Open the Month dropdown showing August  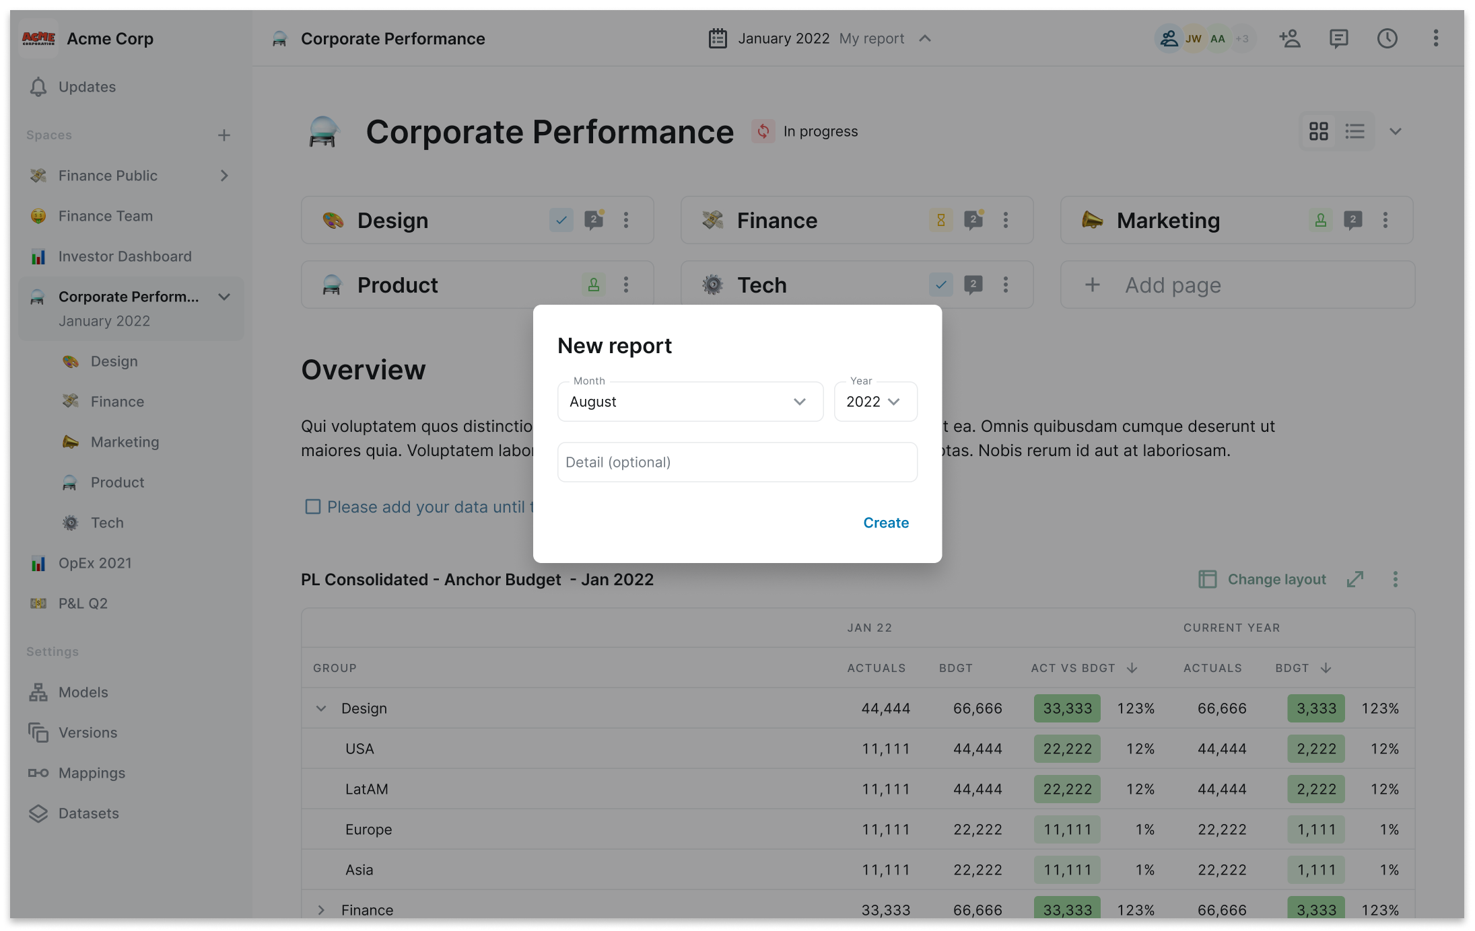tap(690, 402)
